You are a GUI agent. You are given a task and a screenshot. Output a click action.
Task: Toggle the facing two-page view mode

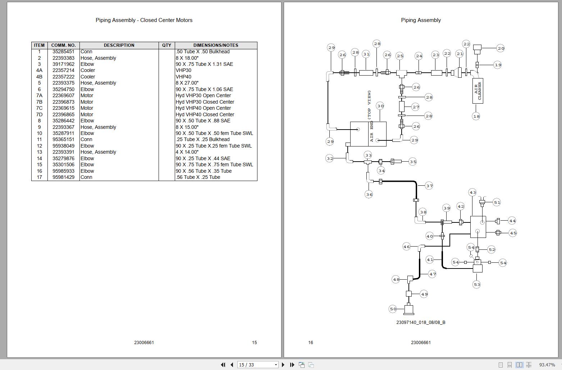click(520, 365)
